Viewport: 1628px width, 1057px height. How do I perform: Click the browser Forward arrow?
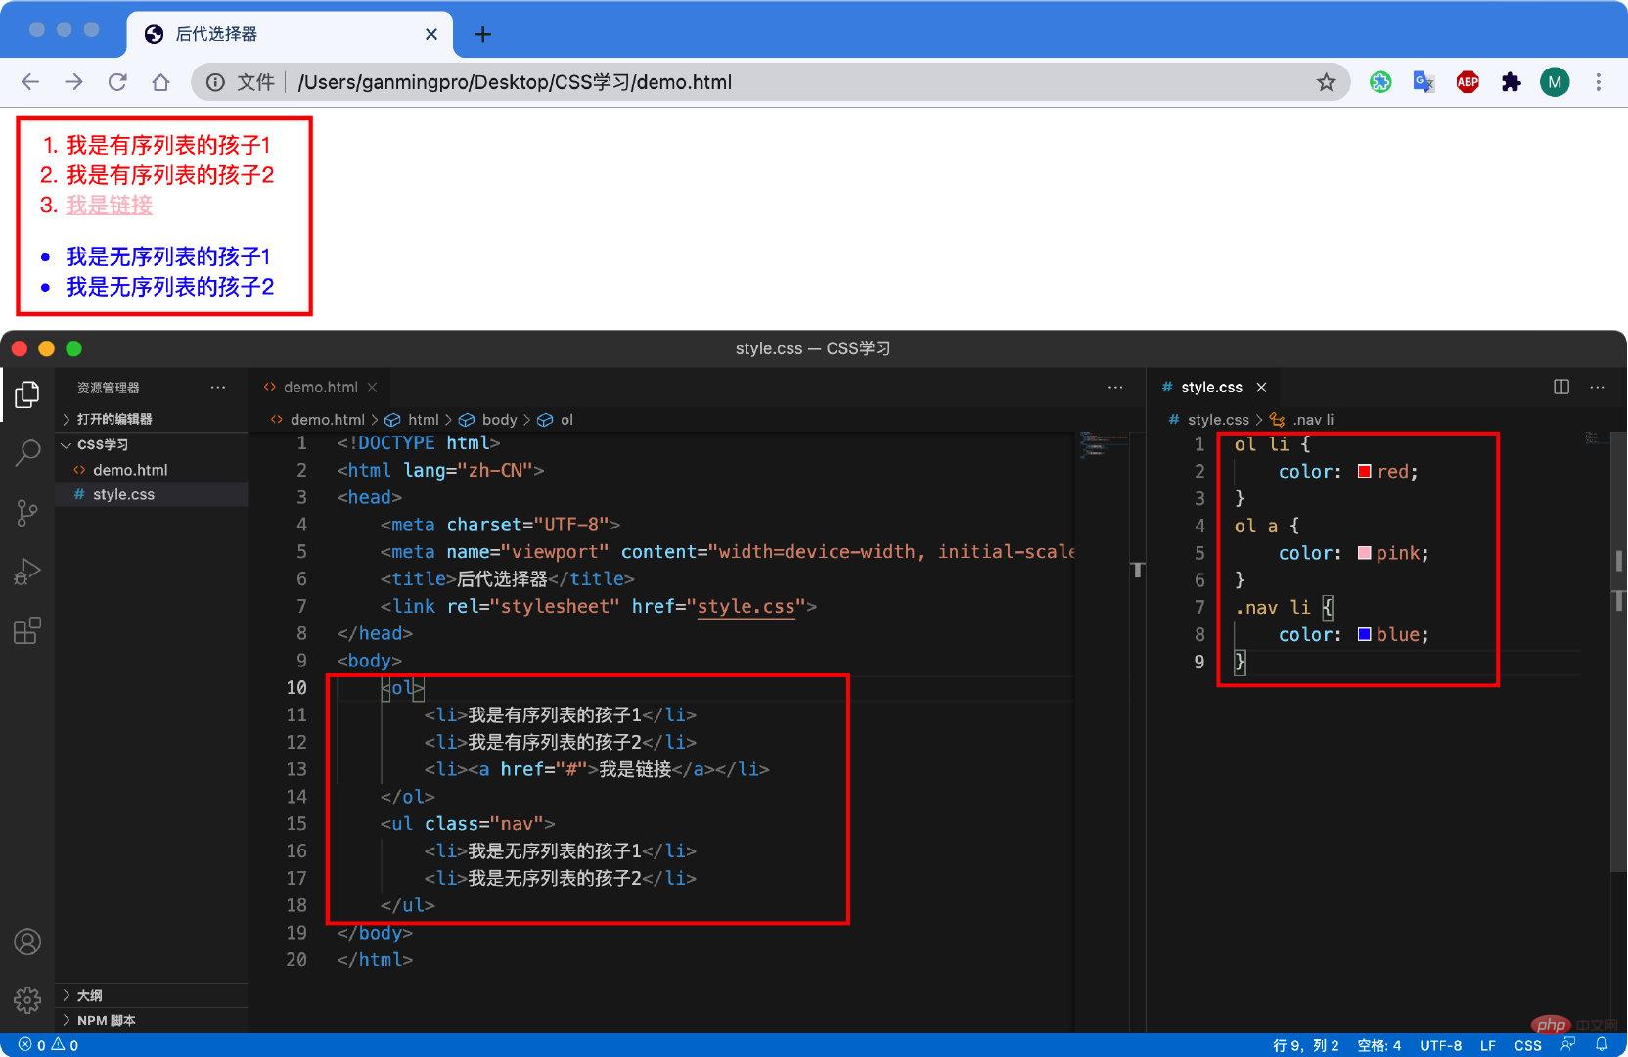[x=73, y=82]
